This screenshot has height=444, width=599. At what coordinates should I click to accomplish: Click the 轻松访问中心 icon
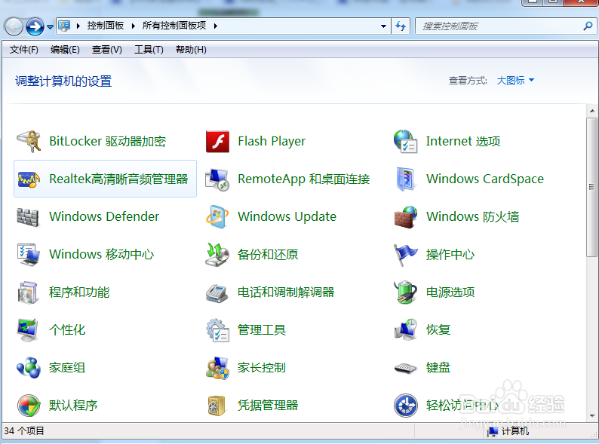pyautogui.click(x=405, y=406)
